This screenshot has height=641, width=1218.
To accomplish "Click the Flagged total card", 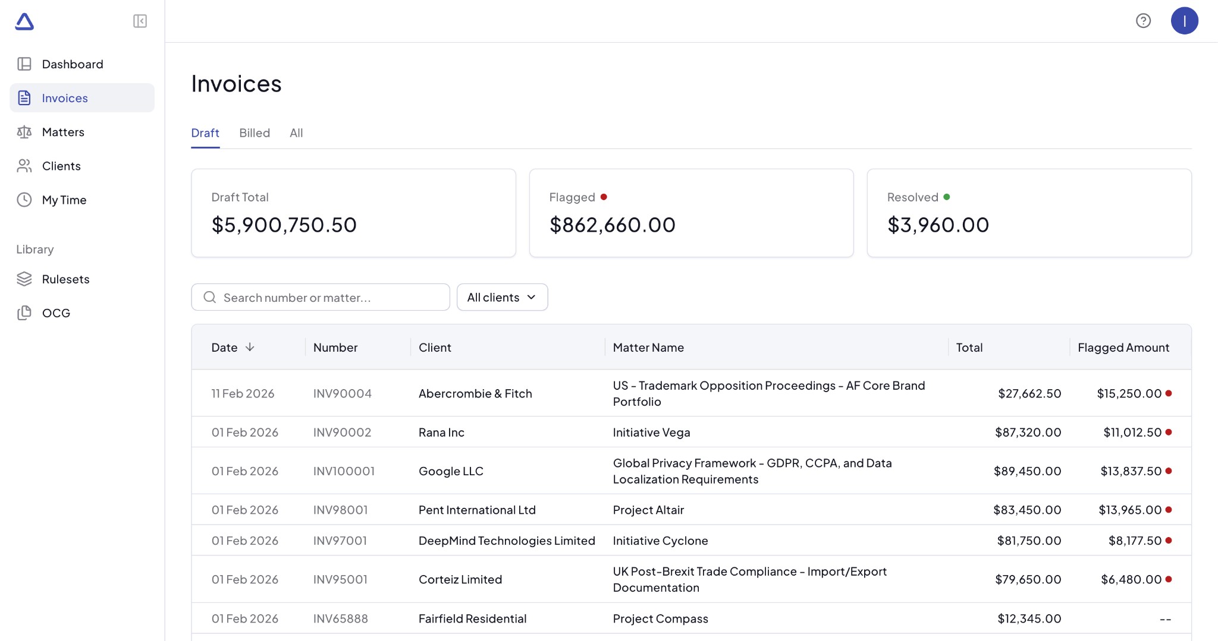I will tap(691, 213).
